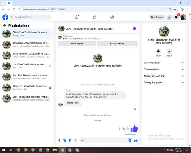The image size is (191, 153).
Task: Open Chrome three-dot menu
Action: click(x=188, y=10)
